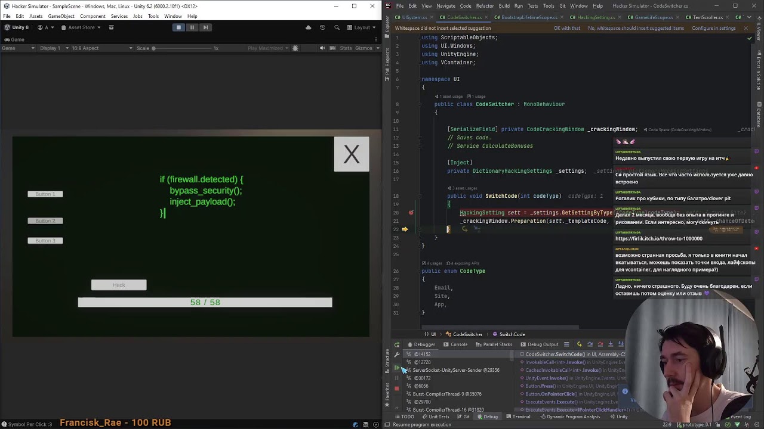Open Rider Refactor menu
The height and width of the screenshot is (429, 764).
point(485,6)
